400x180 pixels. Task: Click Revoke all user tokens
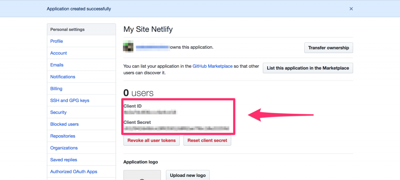pos(152,140)
